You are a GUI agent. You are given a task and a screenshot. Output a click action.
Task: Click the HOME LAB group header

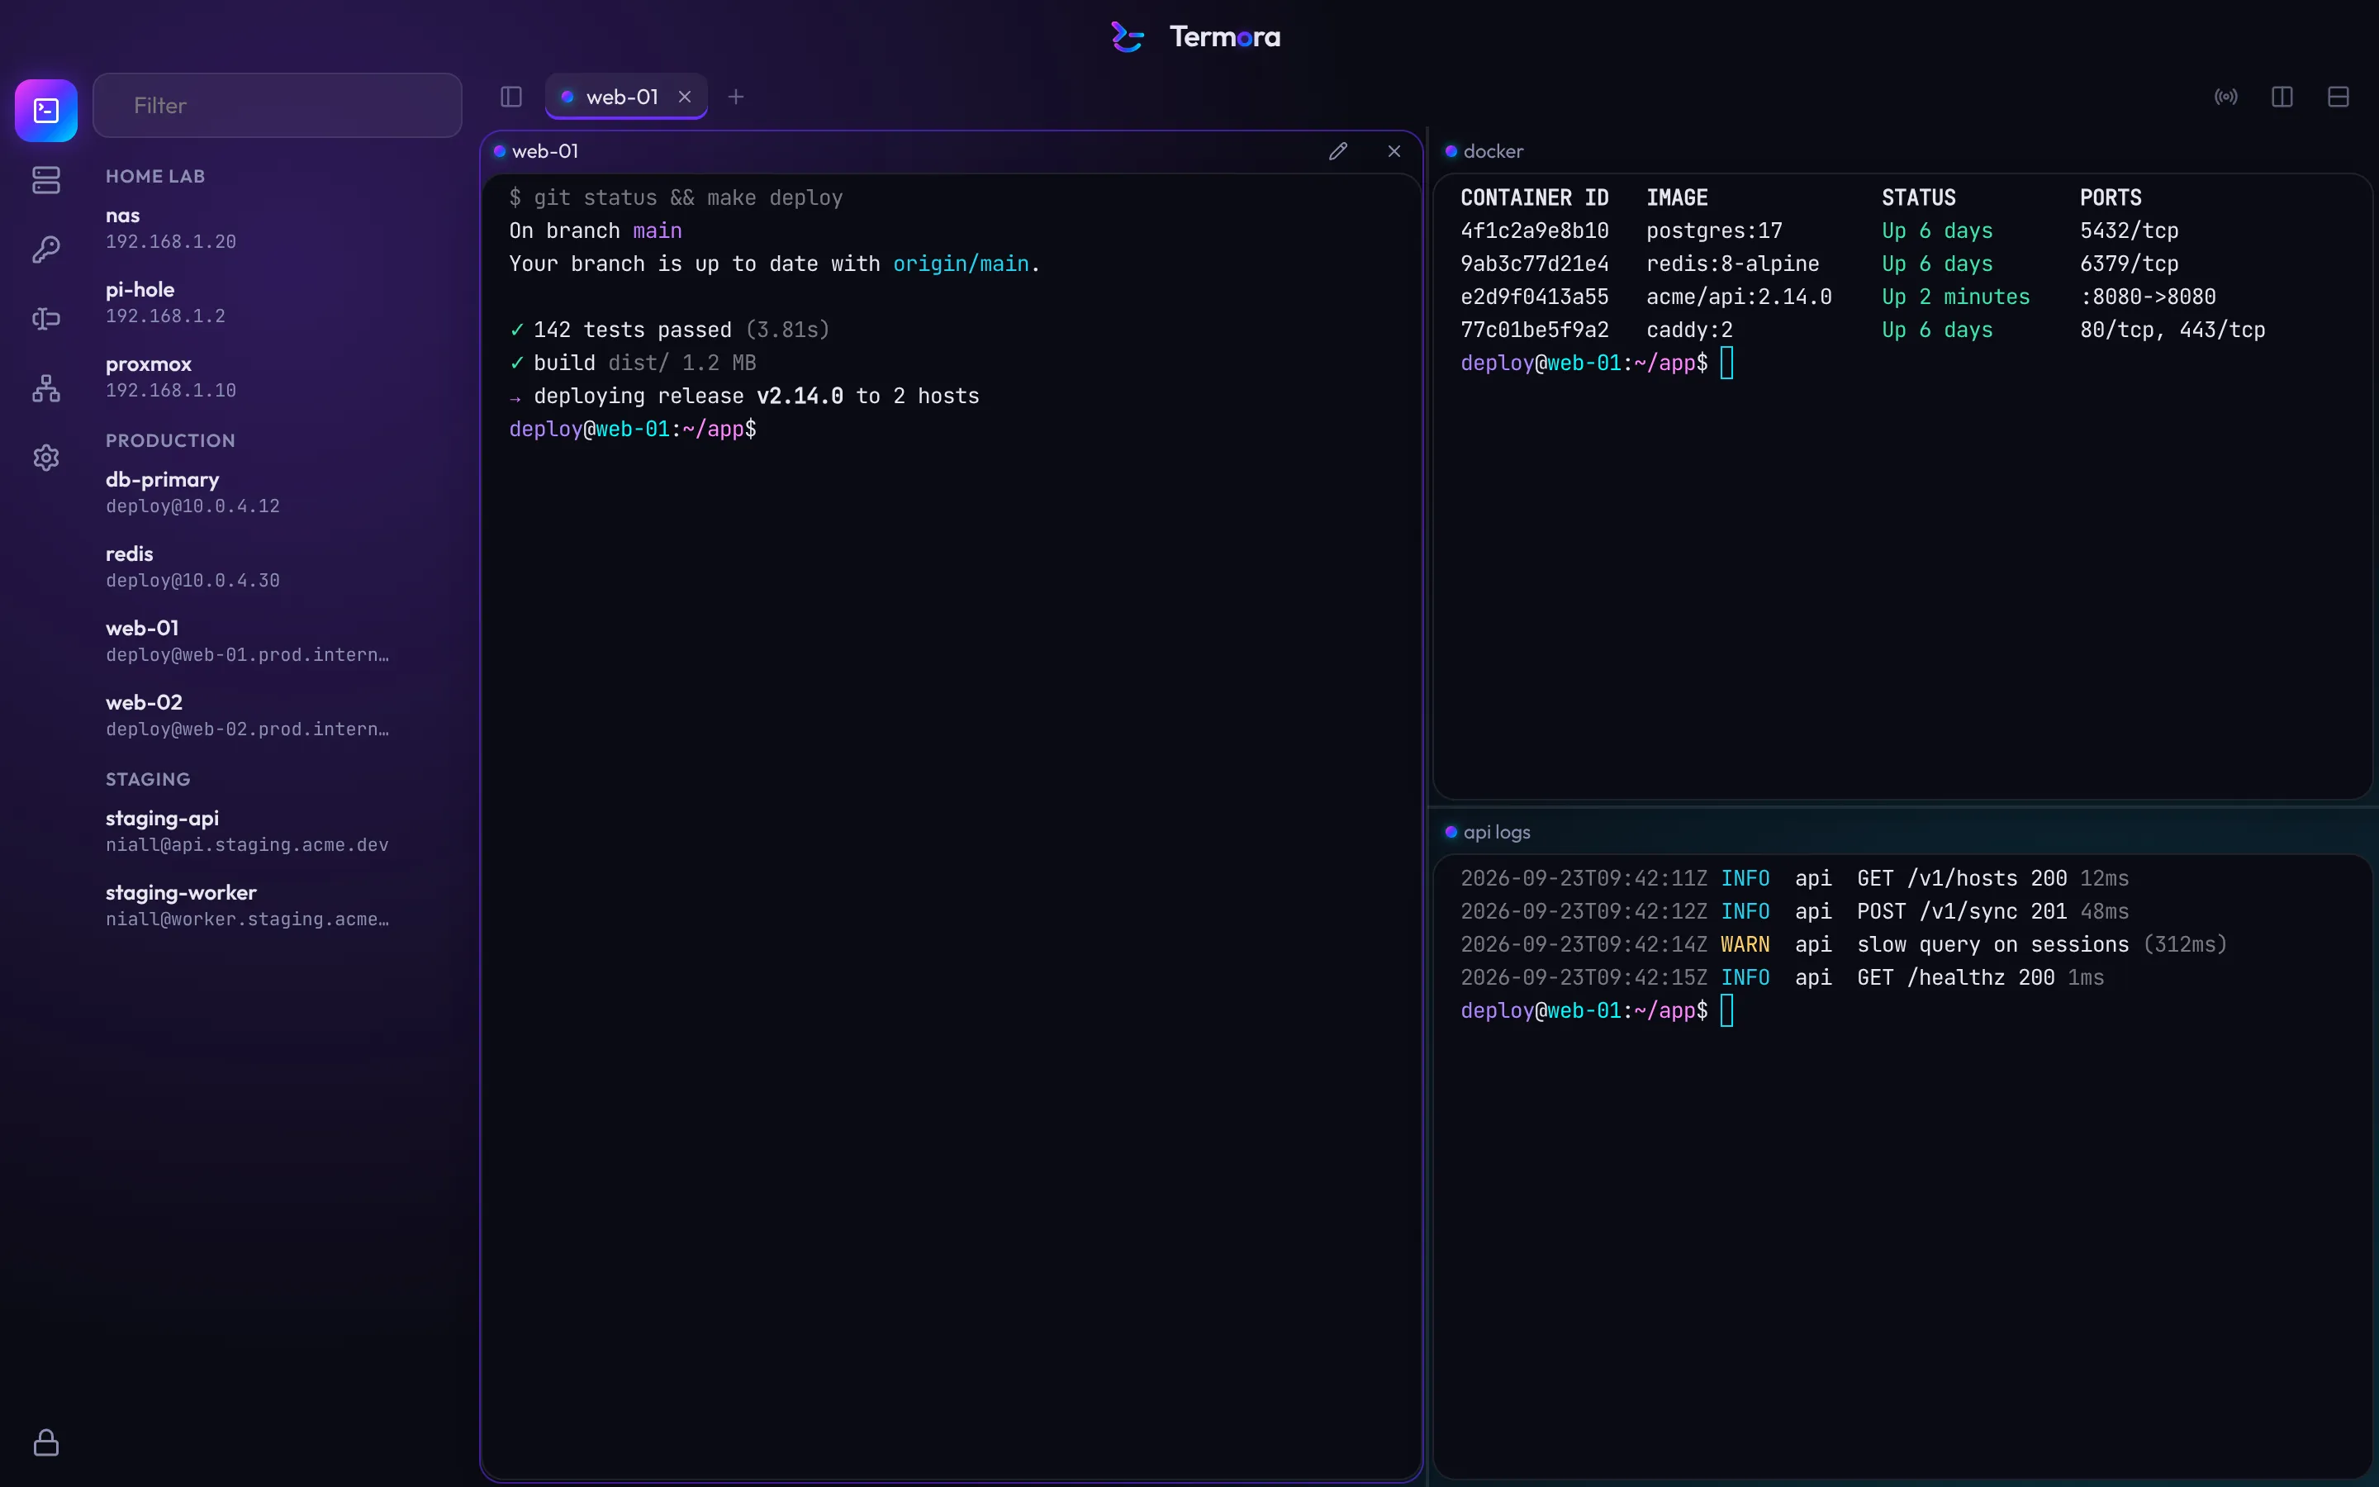point(155,176)
